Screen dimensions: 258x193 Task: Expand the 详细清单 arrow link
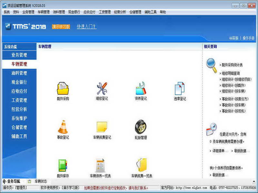[x=220, y=151]
